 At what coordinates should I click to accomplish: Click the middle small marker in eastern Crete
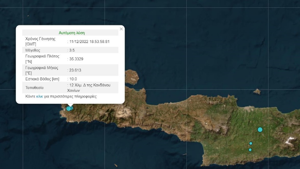click(x=251, y=143)
